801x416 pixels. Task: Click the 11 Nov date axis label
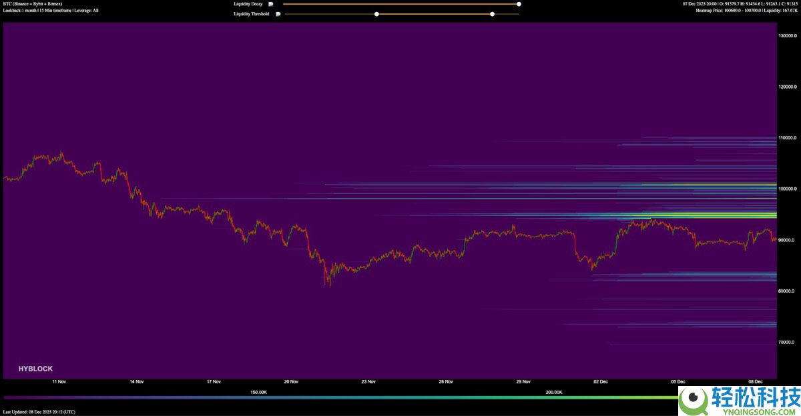pos(59,382)
